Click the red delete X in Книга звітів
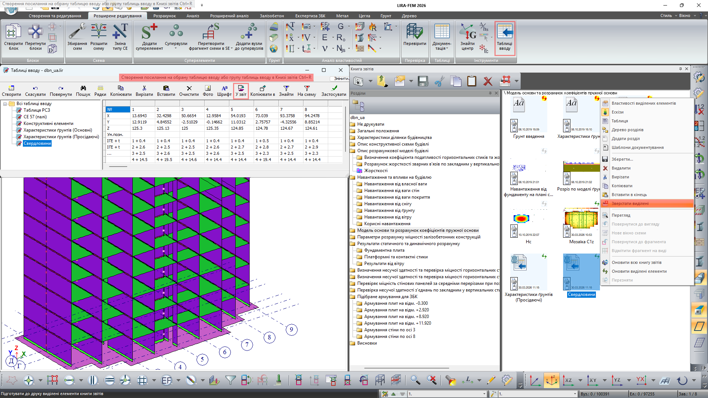 pyautogui.click(x=488, y=81)
